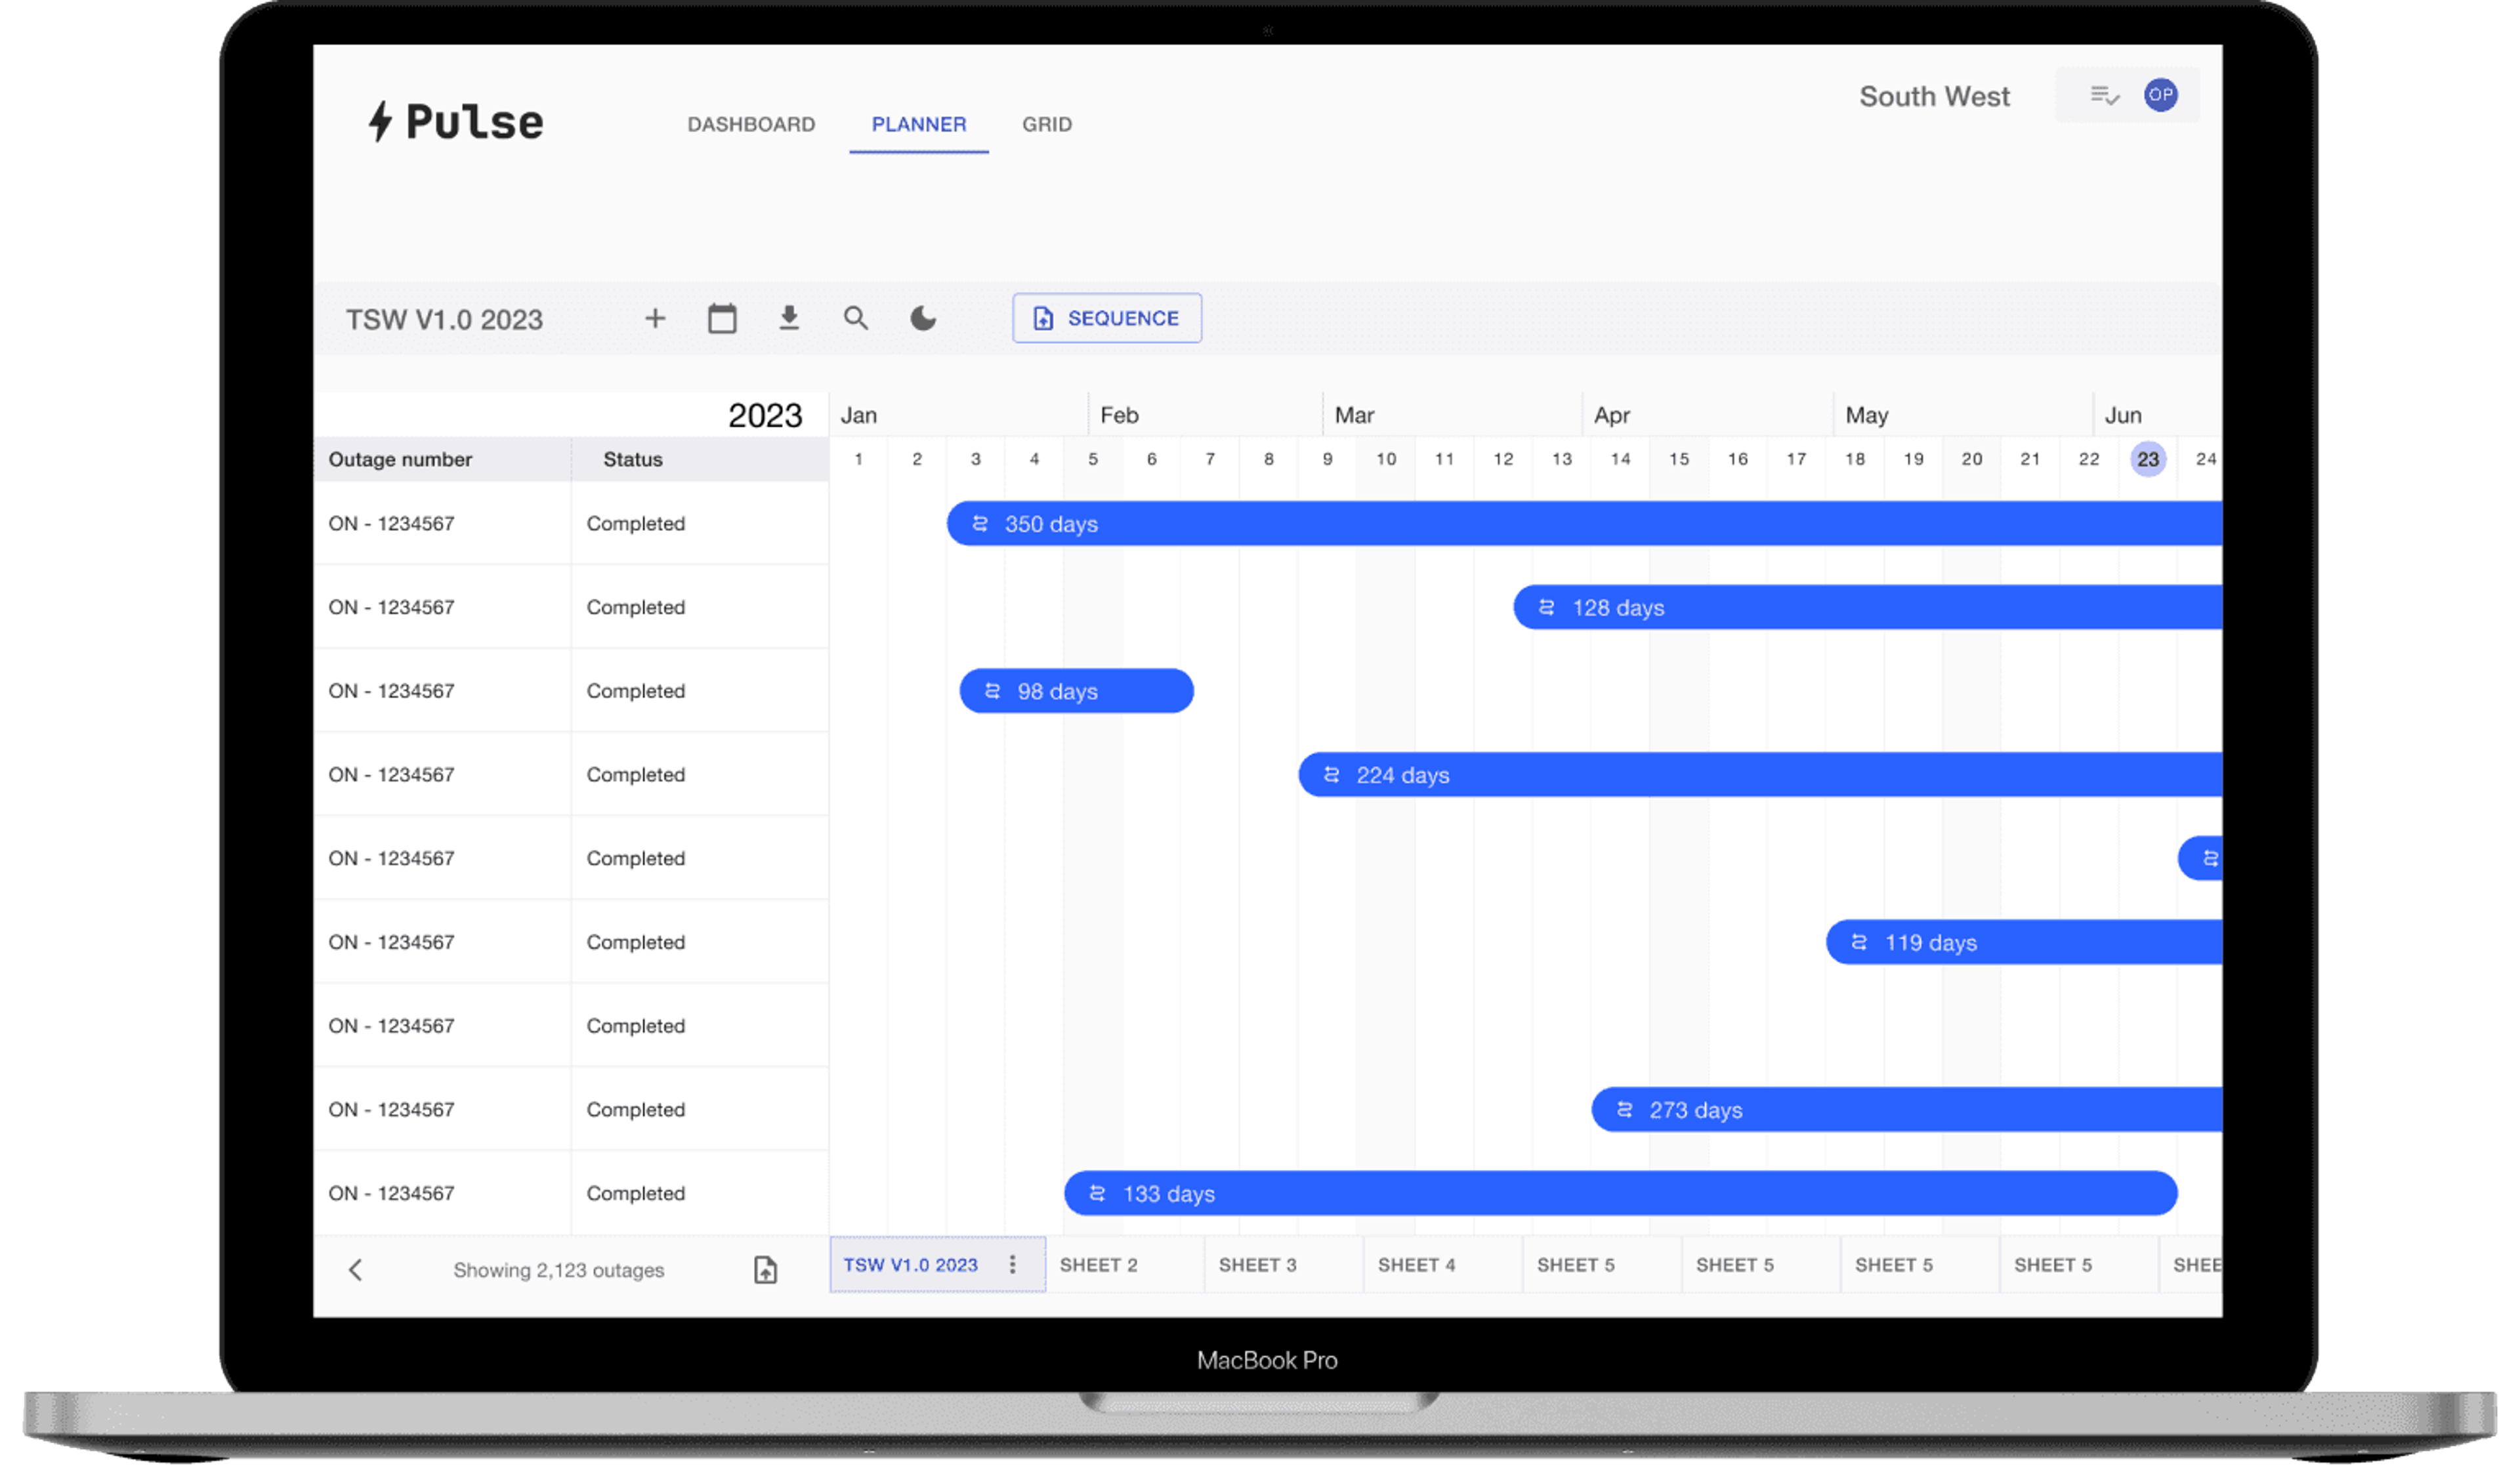2520x1472 pixels.
Task: Click the 98 days outage bar
Action: point(1076,691)
